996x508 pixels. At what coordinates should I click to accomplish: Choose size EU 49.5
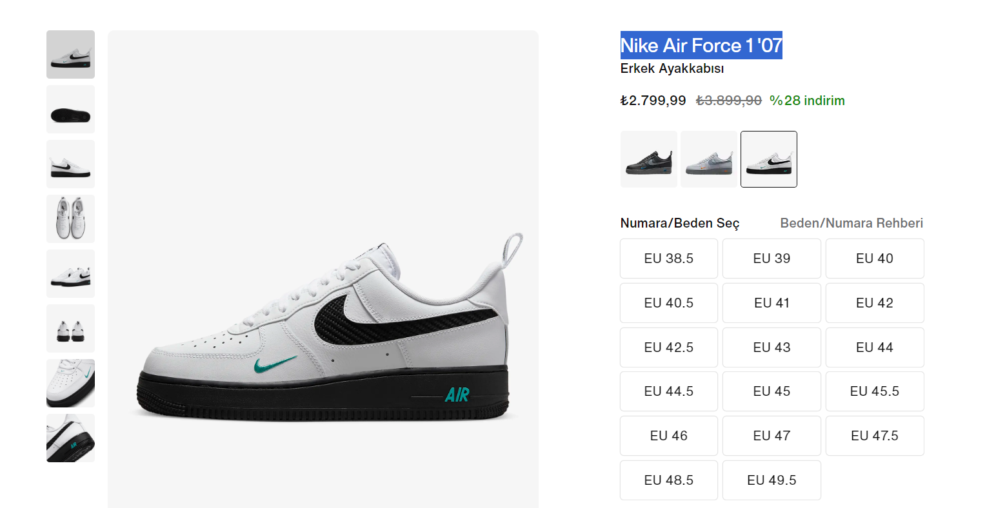point(772,480)
